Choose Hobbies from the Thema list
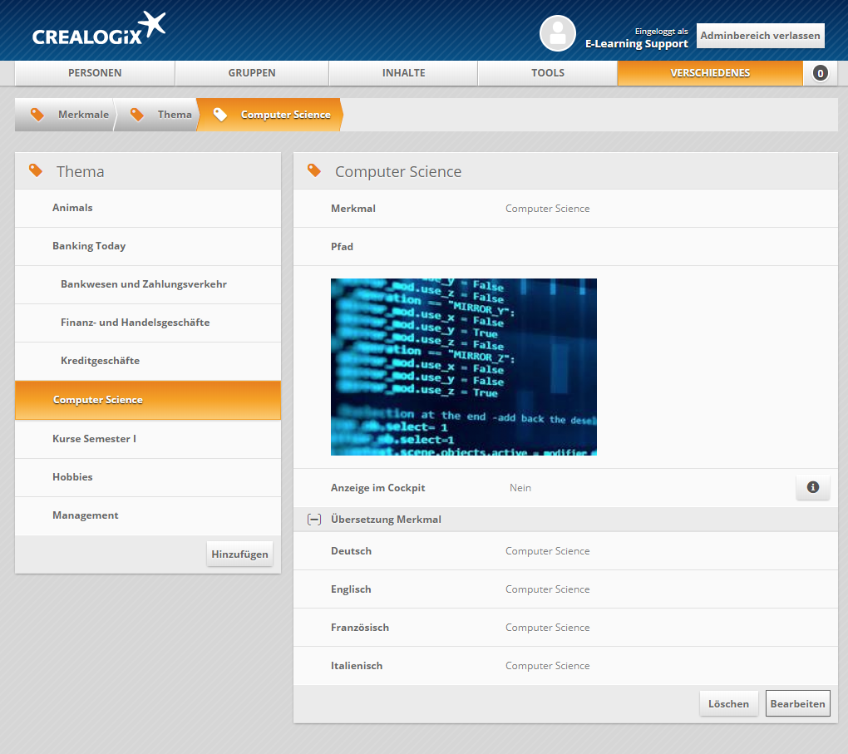 point(72,477)
